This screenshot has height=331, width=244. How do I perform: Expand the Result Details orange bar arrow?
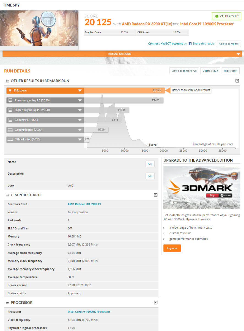(238, 54)
